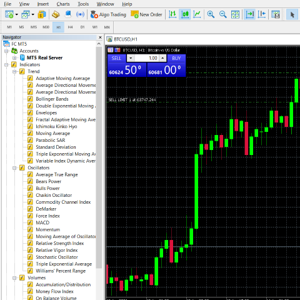
Task: Click the Accounts group icon
Action: [14, 51]
